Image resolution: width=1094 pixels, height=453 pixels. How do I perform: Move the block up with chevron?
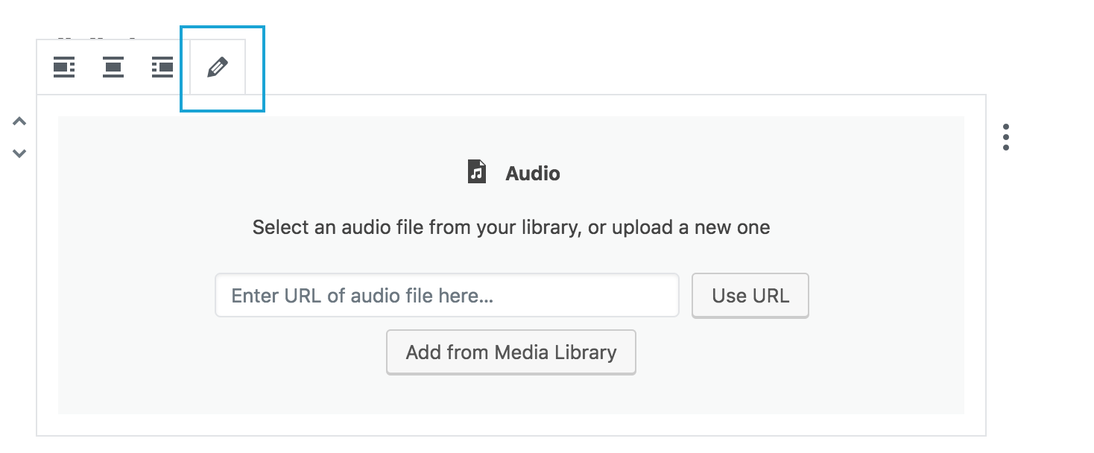click(19, 121)
